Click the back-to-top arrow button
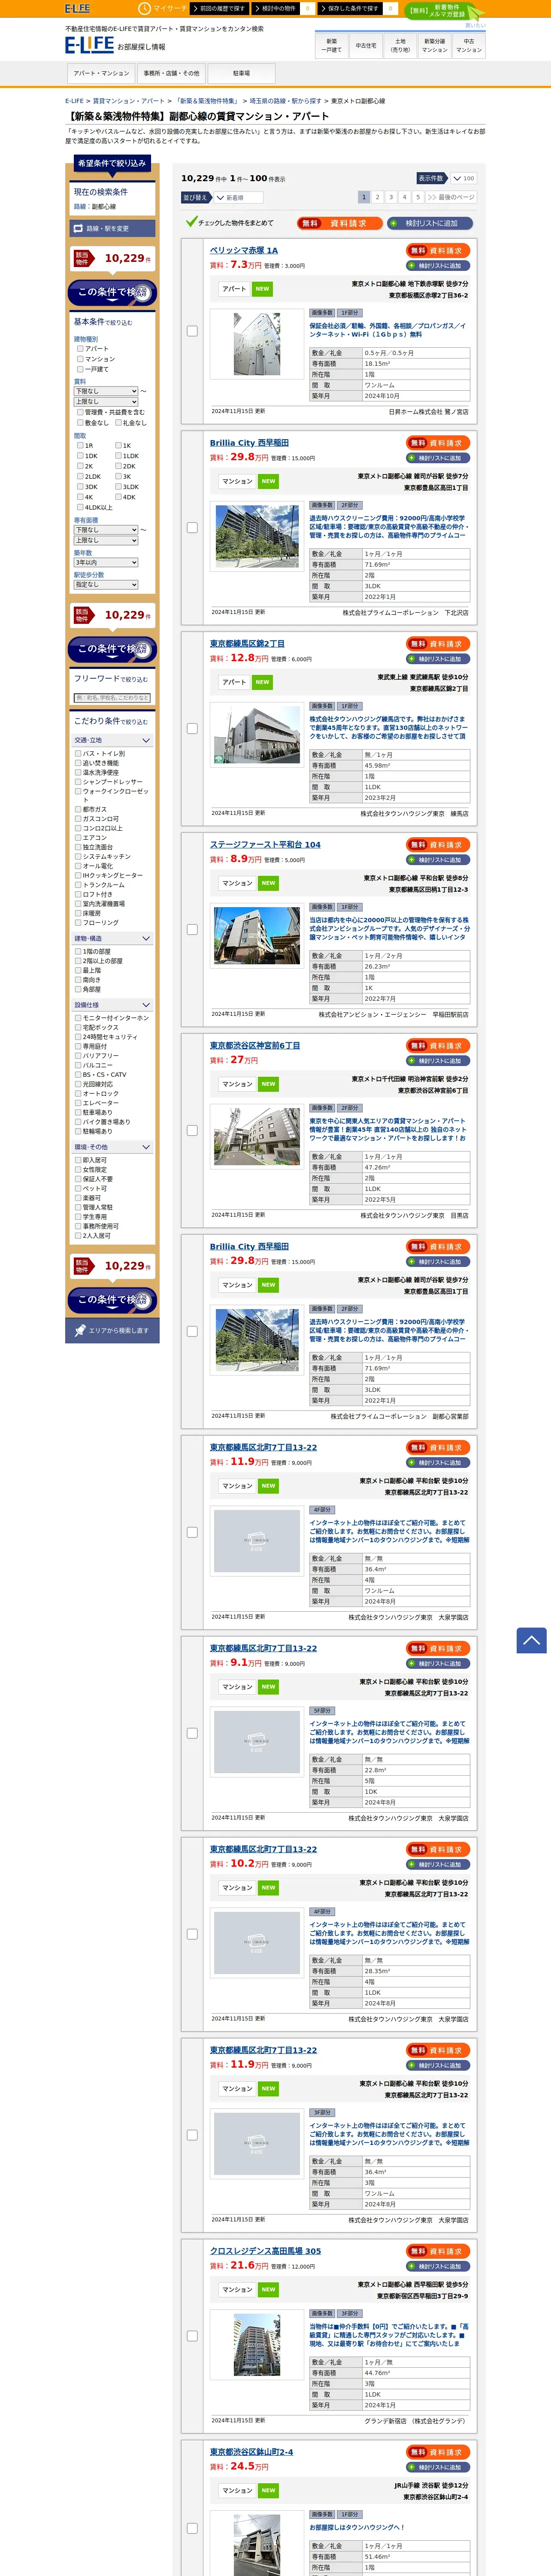The width and height of the screenshot is (551, 2576). [531, 1640]
